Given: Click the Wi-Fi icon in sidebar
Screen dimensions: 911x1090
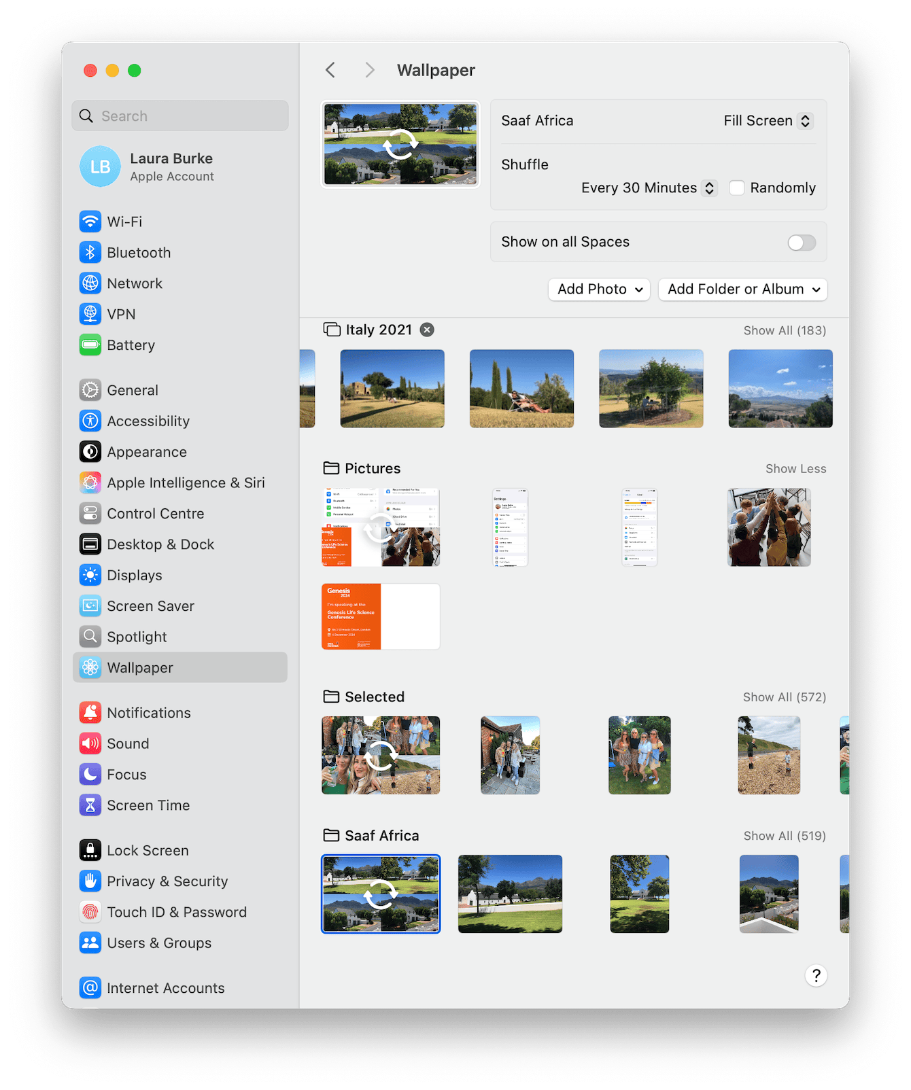Looking at the screenshot, I should click(90, 222).
